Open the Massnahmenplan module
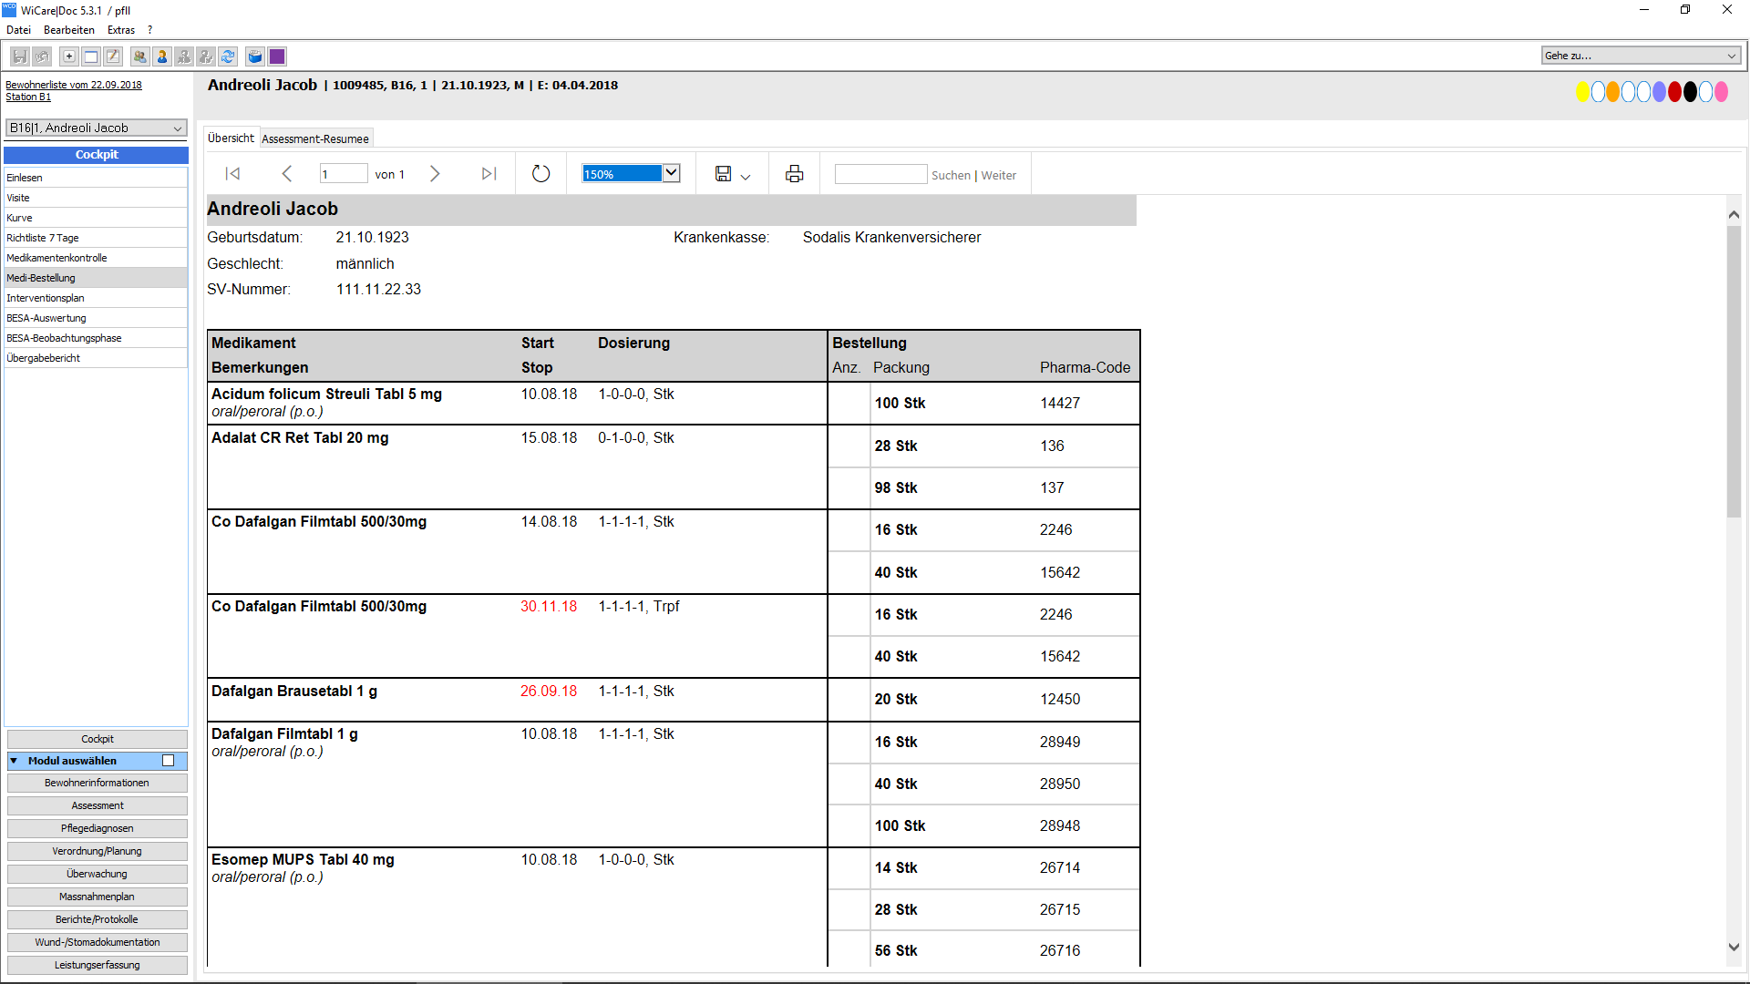 98,897
